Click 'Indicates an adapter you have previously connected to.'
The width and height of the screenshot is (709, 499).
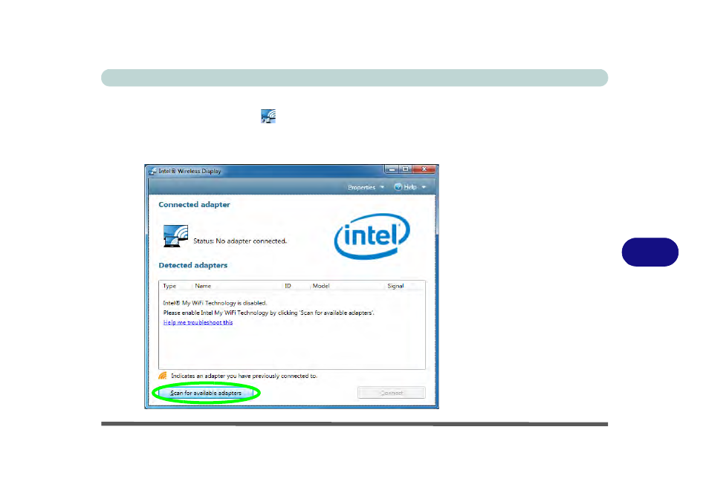(245, 376)
